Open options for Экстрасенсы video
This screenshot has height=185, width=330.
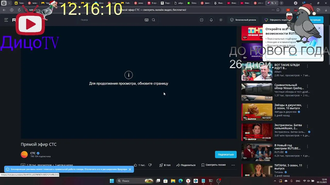pyautogui.click(x=307, y=126)
